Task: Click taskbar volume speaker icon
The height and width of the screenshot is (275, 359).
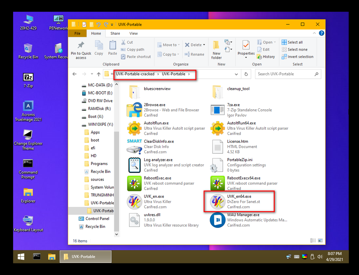Action: pos(320,257)
